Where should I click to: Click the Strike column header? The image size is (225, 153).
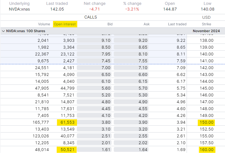click(206, 24)
